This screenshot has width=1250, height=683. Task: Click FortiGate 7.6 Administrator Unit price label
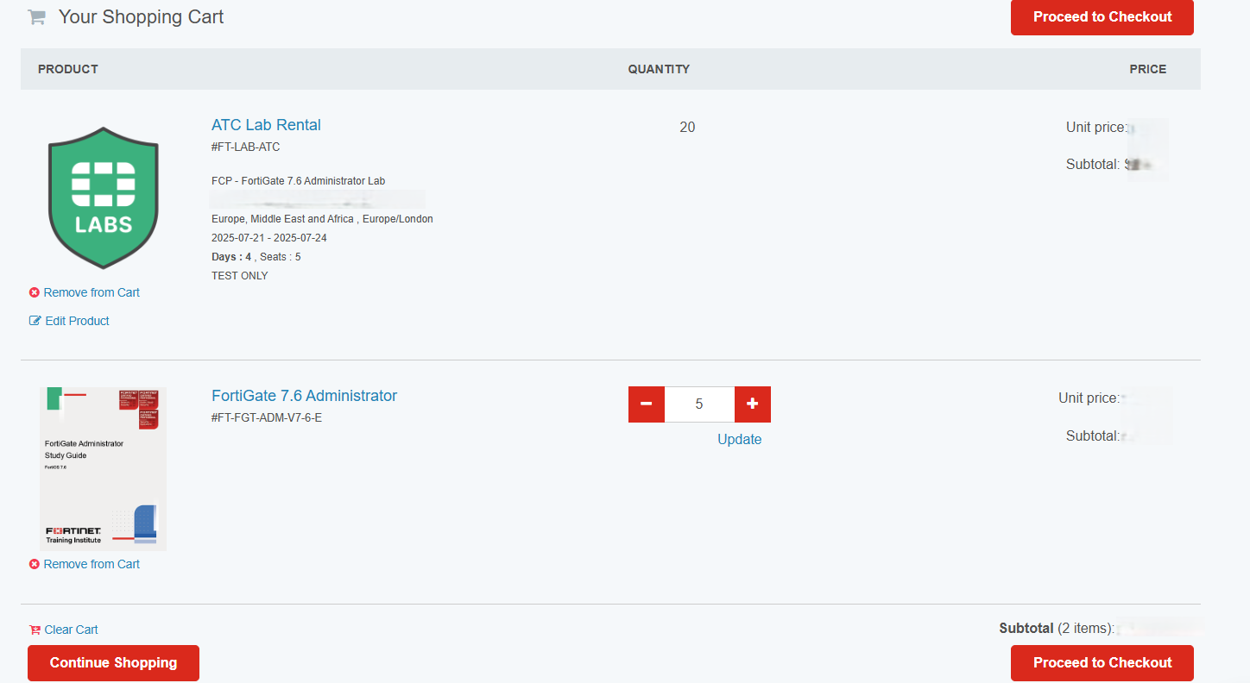[1089, 398]
